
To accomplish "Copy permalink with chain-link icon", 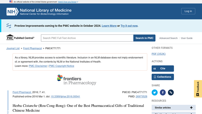I will pos(171,92).
